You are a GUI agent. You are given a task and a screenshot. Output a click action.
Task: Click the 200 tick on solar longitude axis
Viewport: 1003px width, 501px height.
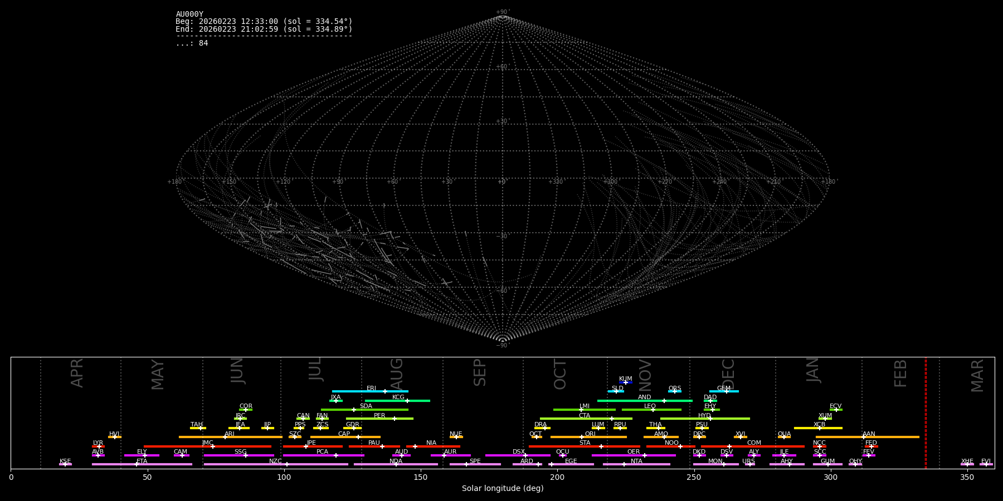(557, 477)
